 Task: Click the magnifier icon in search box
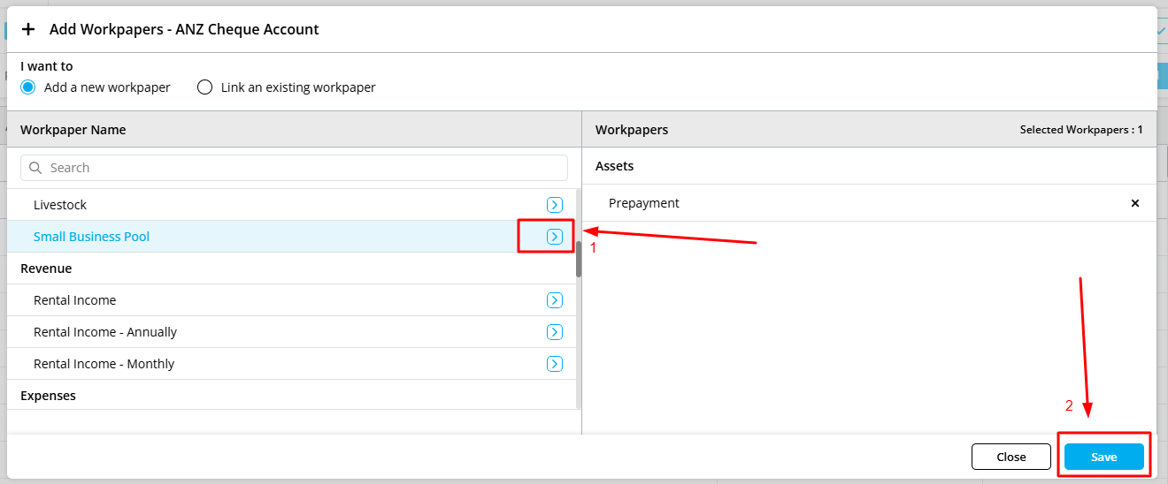[x=36, y=168]
